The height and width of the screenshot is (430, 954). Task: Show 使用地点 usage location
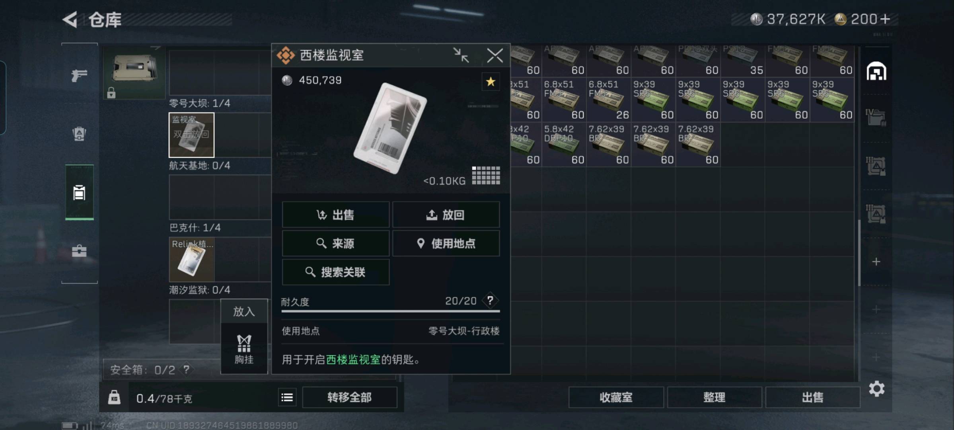pos(446,243)
